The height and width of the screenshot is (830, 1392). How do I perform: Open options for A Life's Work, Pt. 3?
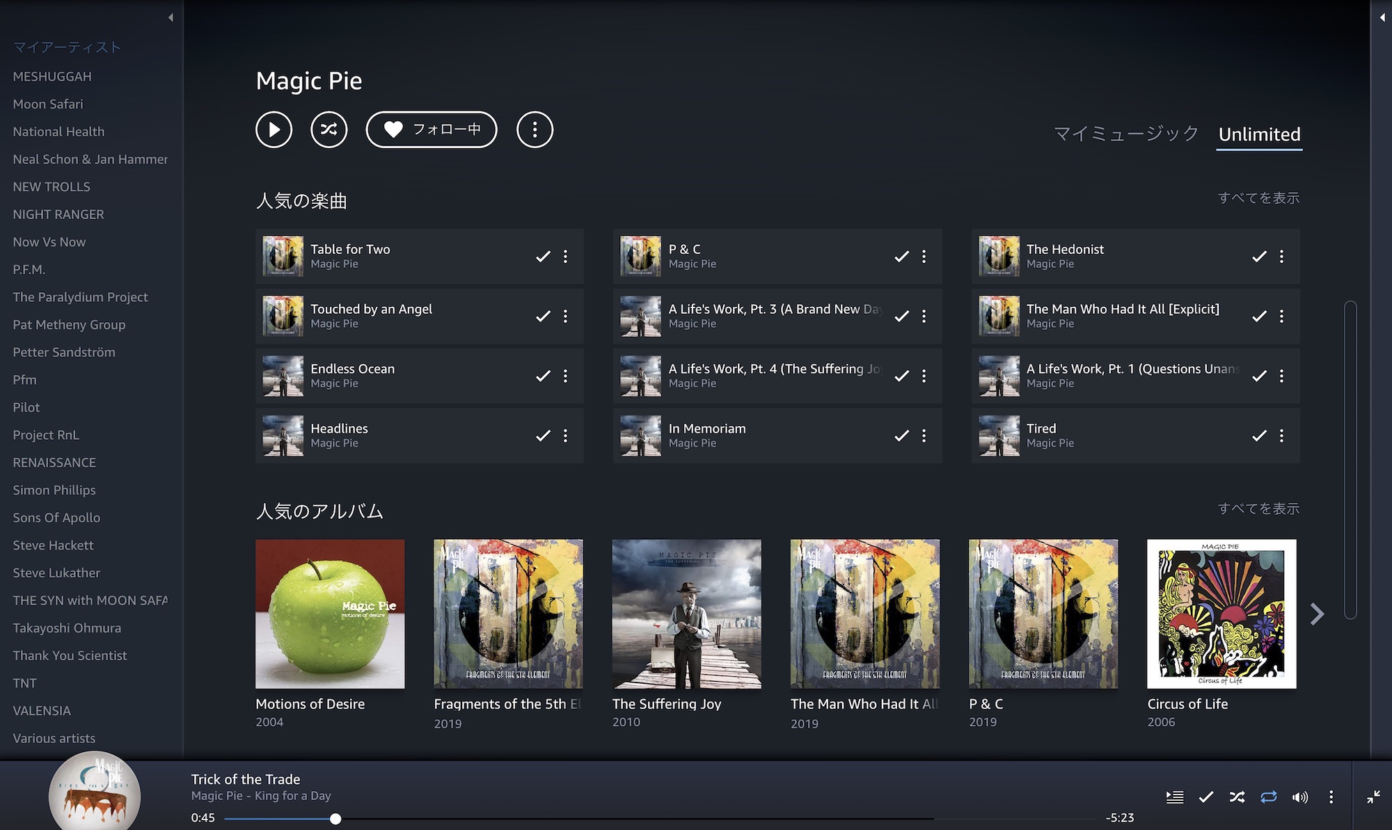924,317
